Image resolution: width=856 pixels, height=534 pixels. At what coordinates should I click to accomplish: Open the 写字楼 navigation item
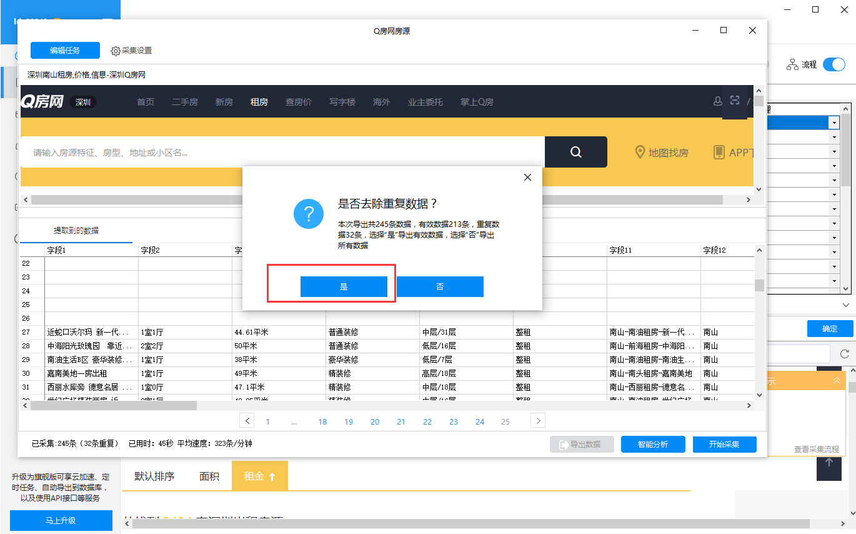(342, 102)
